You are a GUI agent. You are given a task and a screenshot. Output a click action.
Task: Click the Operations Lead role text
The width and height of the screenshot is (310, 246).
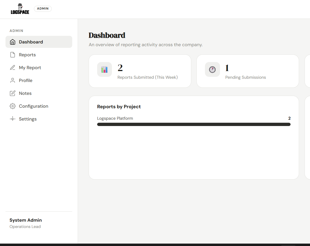(25, 227)
